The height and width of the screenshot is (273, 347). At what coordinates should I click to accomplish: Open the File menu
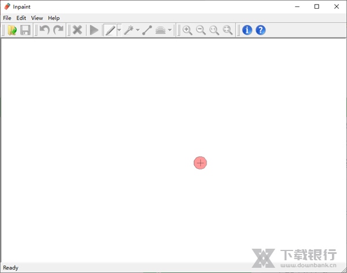(x=7, y=18)
